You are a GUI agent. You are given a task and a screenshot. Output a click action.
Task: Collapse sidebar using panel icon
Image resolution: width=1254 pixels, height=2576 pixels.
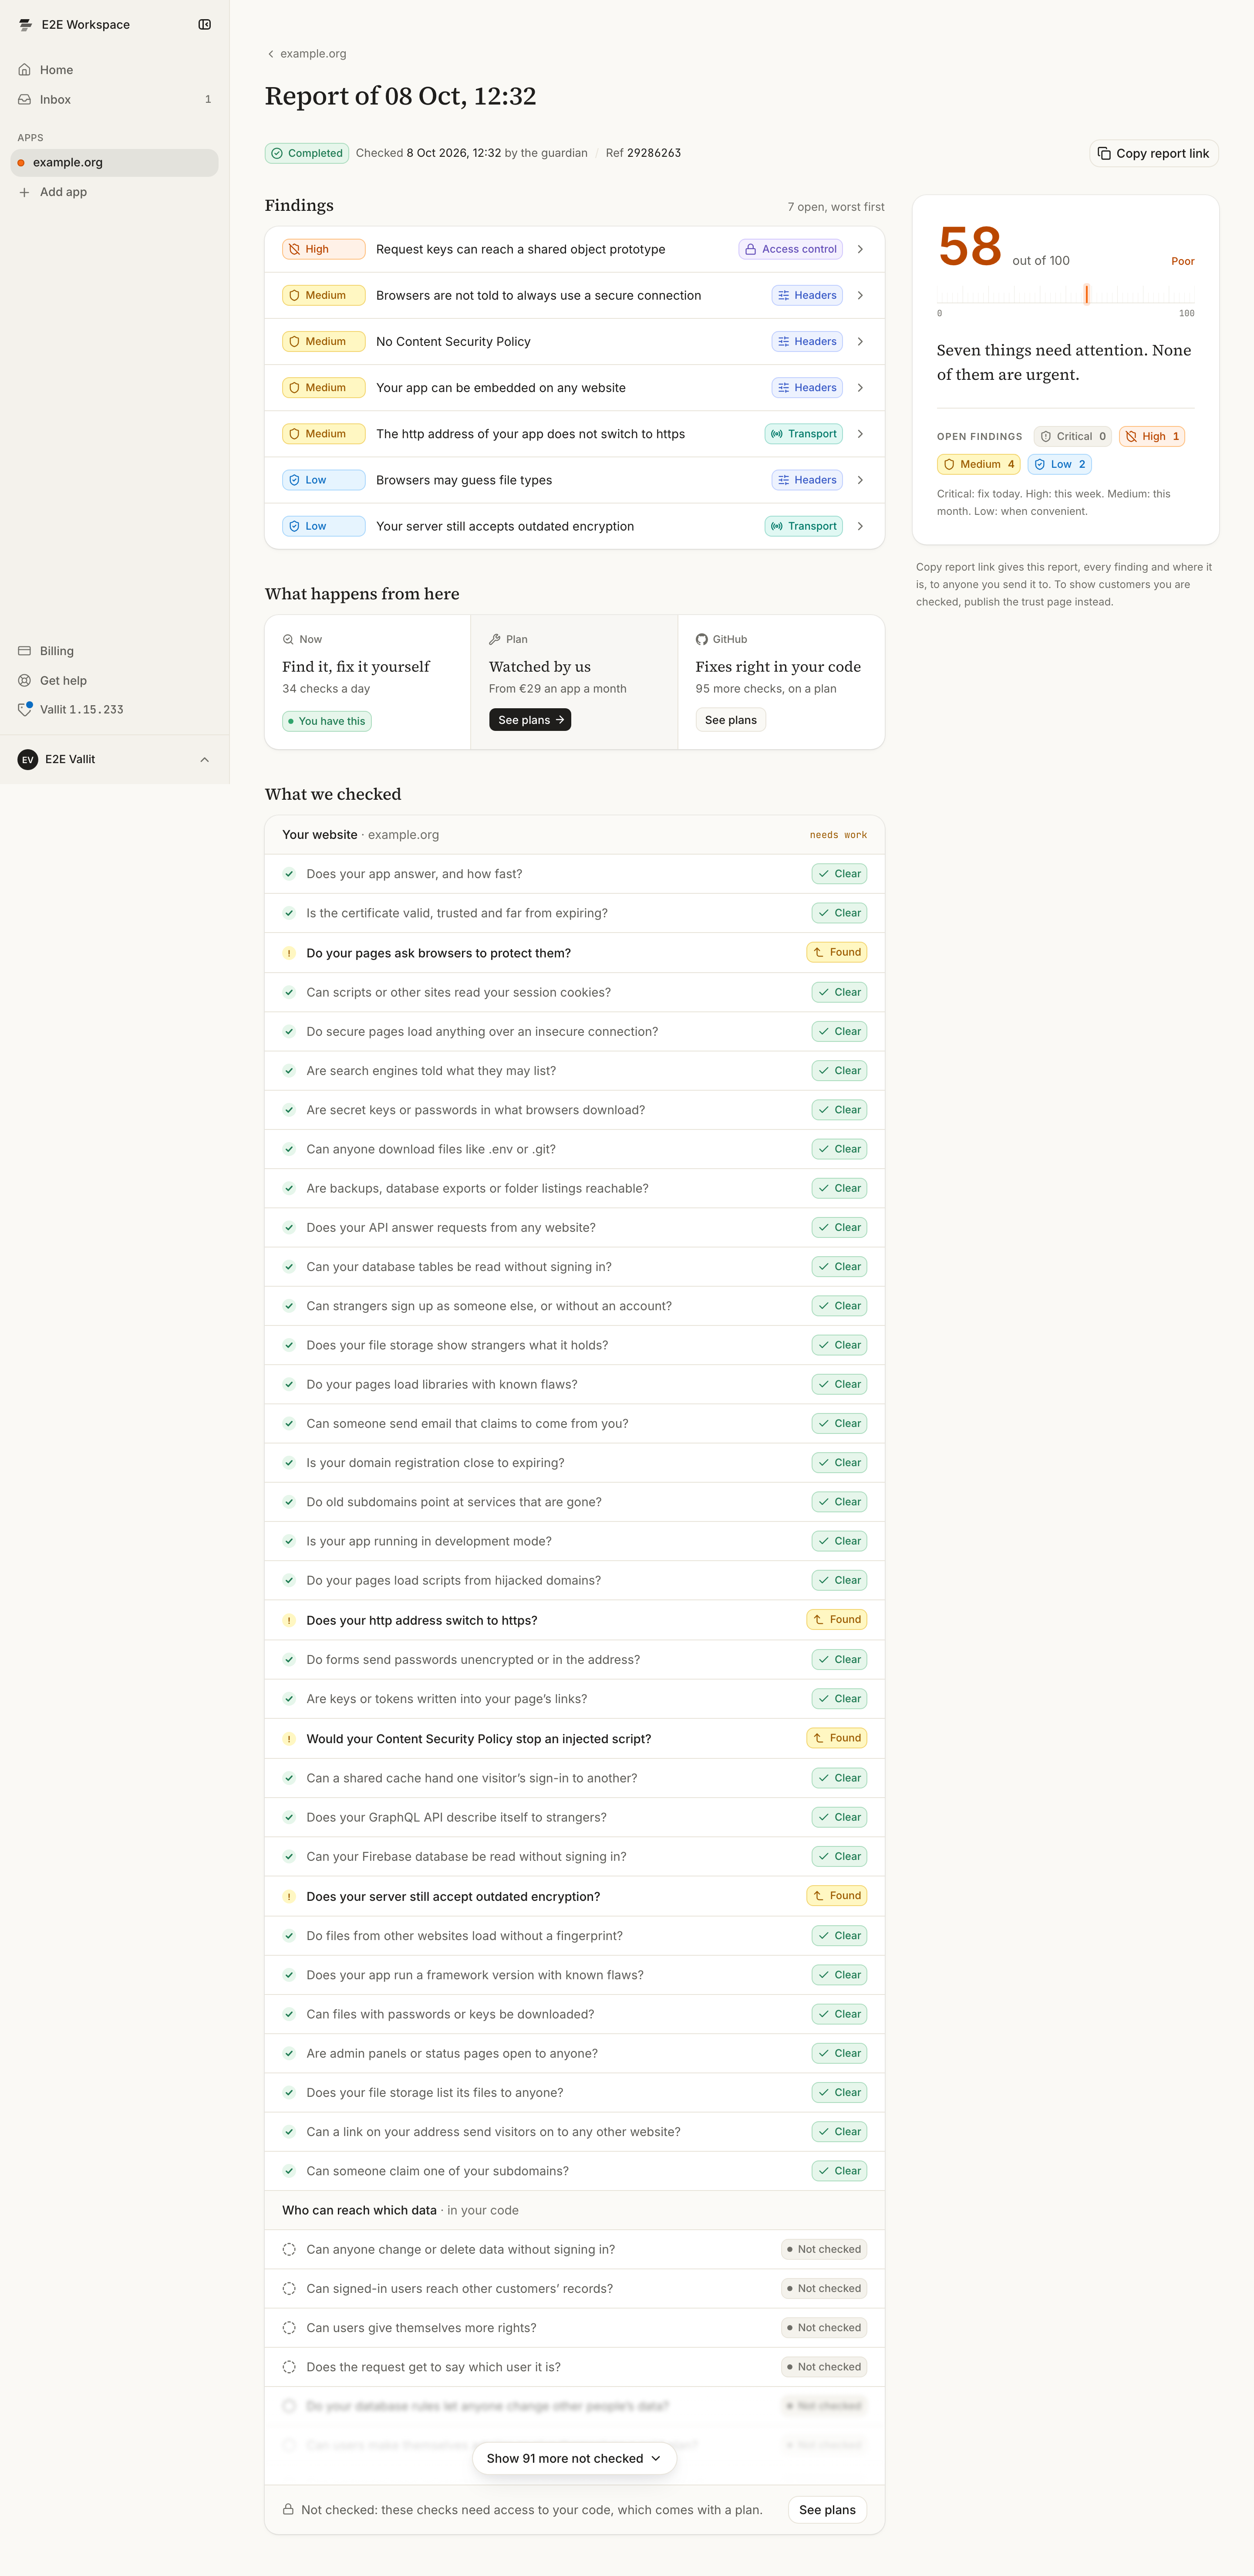(x=204, y=25)
